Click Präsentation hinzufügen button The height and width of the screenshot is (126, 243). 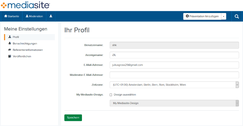202,16
